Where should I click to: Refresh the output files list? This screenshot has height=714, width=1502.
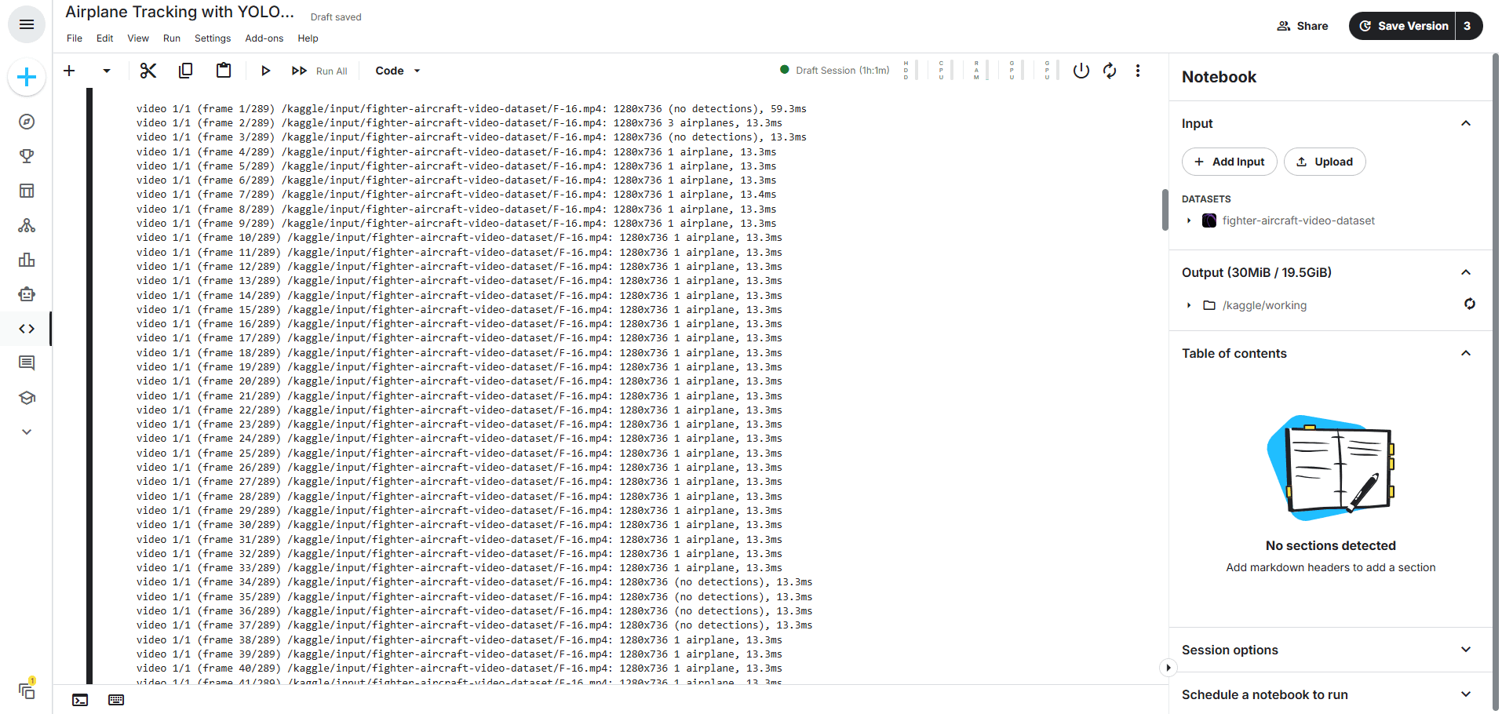pyautogui.click(x=1470, y=304)
